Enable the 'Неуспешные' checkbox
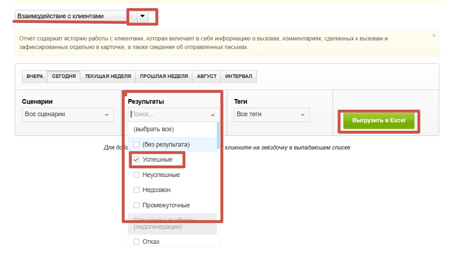This screenshot has height=256, width=455. [x=136, y=175]
